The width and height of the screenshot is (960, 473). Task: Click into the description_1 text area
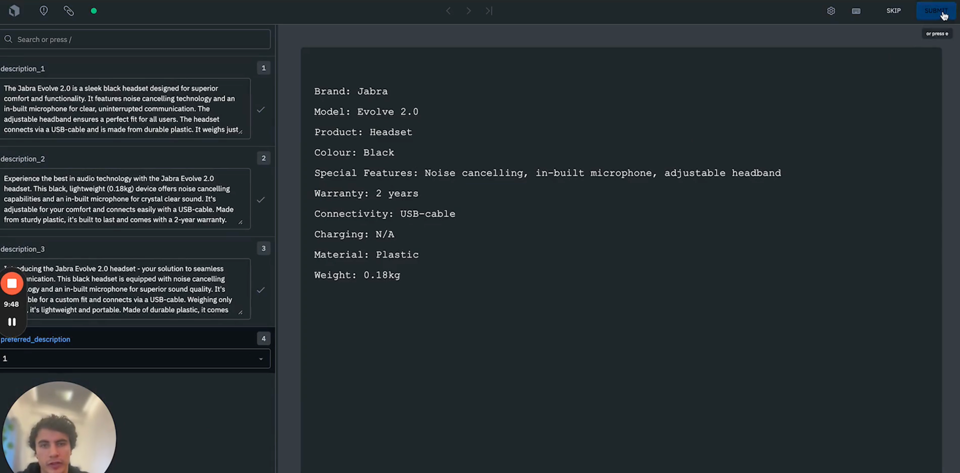click(125, 109)
